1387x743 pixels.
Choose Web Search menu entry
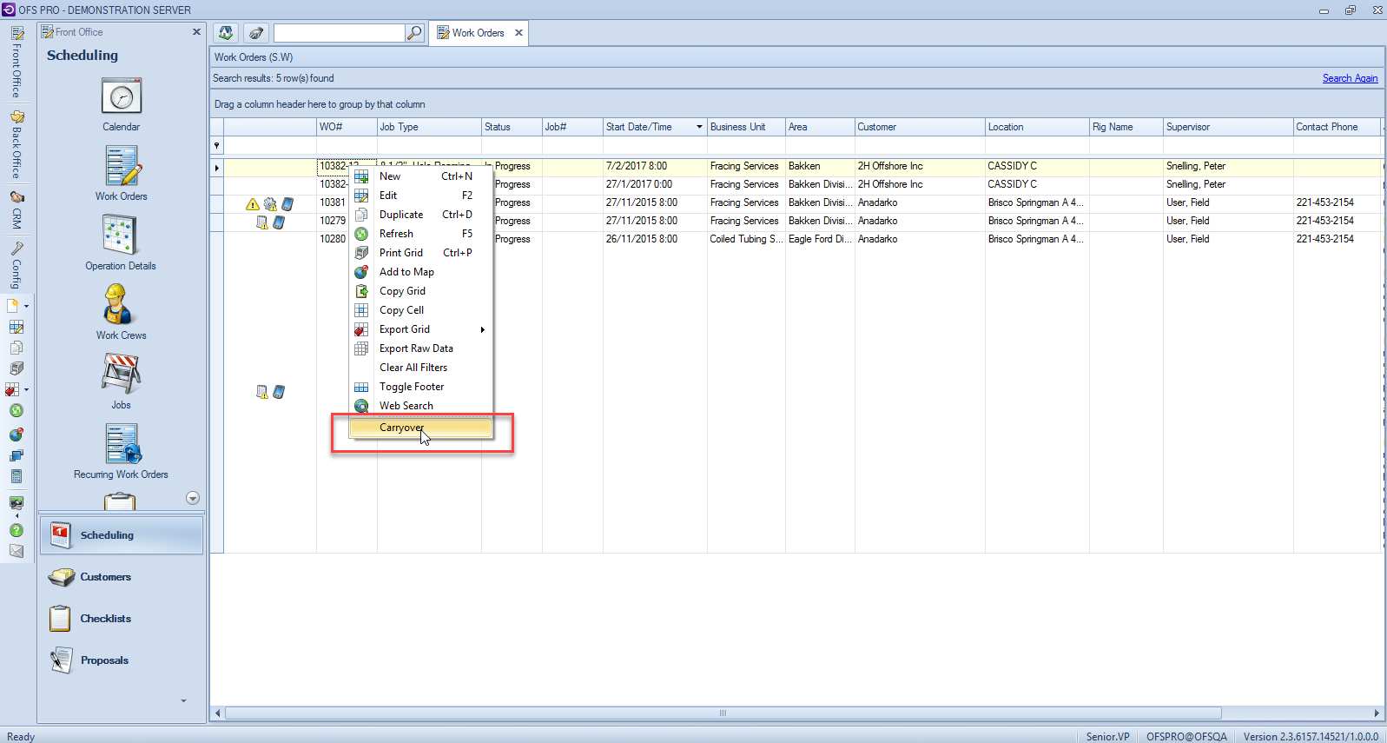coord(420,406)
